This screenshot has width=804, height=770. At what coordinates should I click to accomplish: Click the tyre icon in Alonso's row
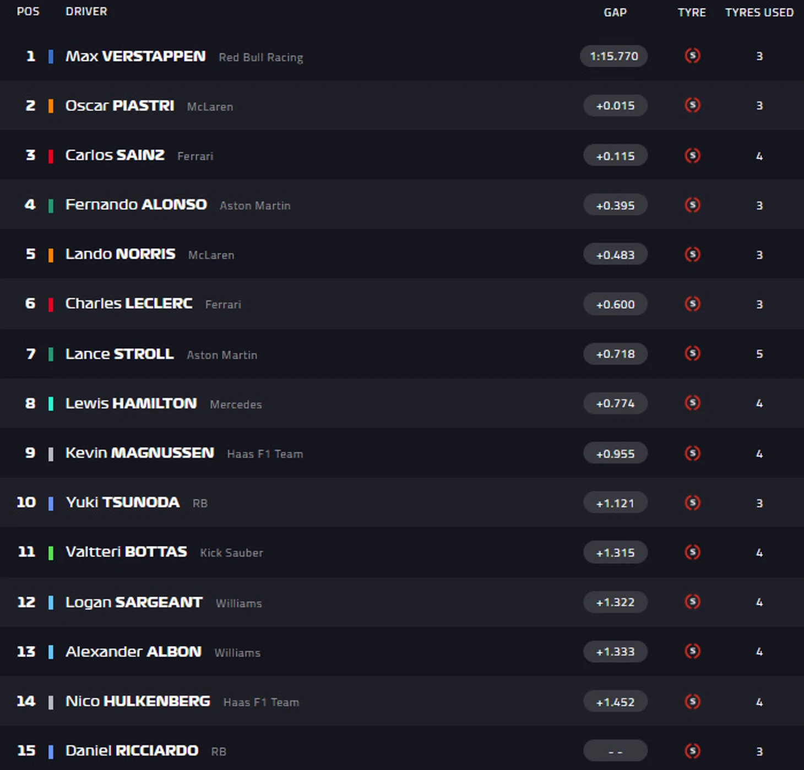[x=692, y=205]
